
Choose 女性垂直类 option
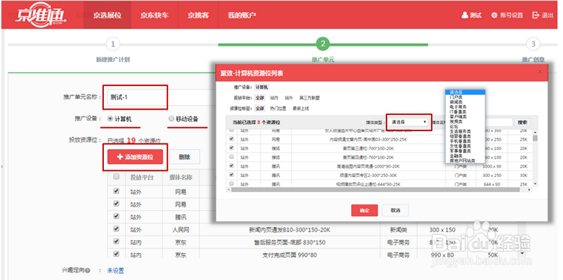pos(465,146)
